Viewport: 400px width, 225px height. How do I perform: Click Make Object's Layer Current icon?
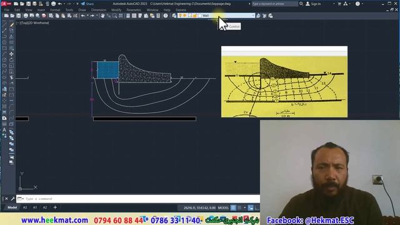pyautogui.click(x=258, y=16)
